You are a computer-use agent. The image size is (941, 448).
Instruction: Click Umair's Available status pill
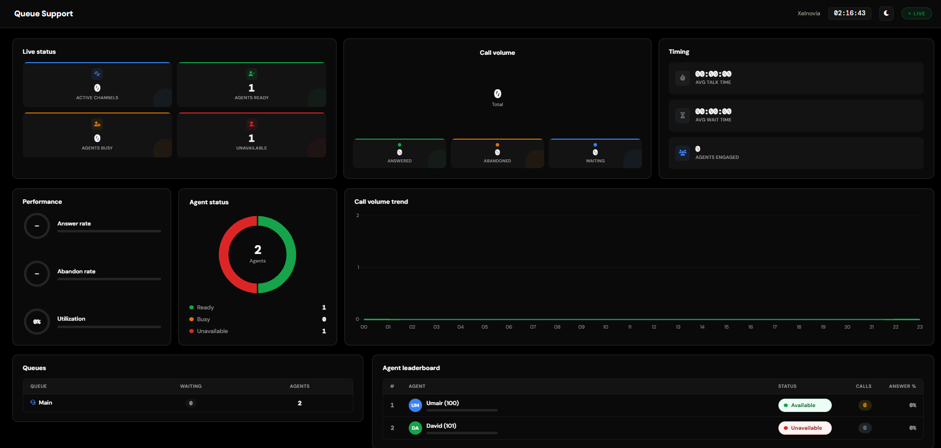(x=805, y=406)
